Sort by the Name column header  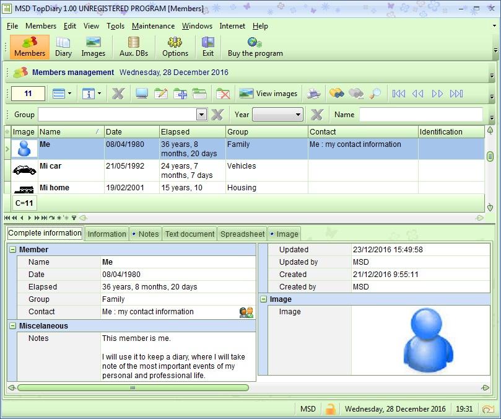pos(71,132)
